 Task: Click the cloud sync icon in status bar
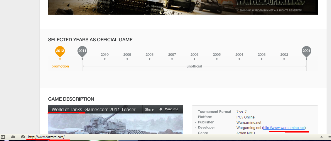(13, 137)
